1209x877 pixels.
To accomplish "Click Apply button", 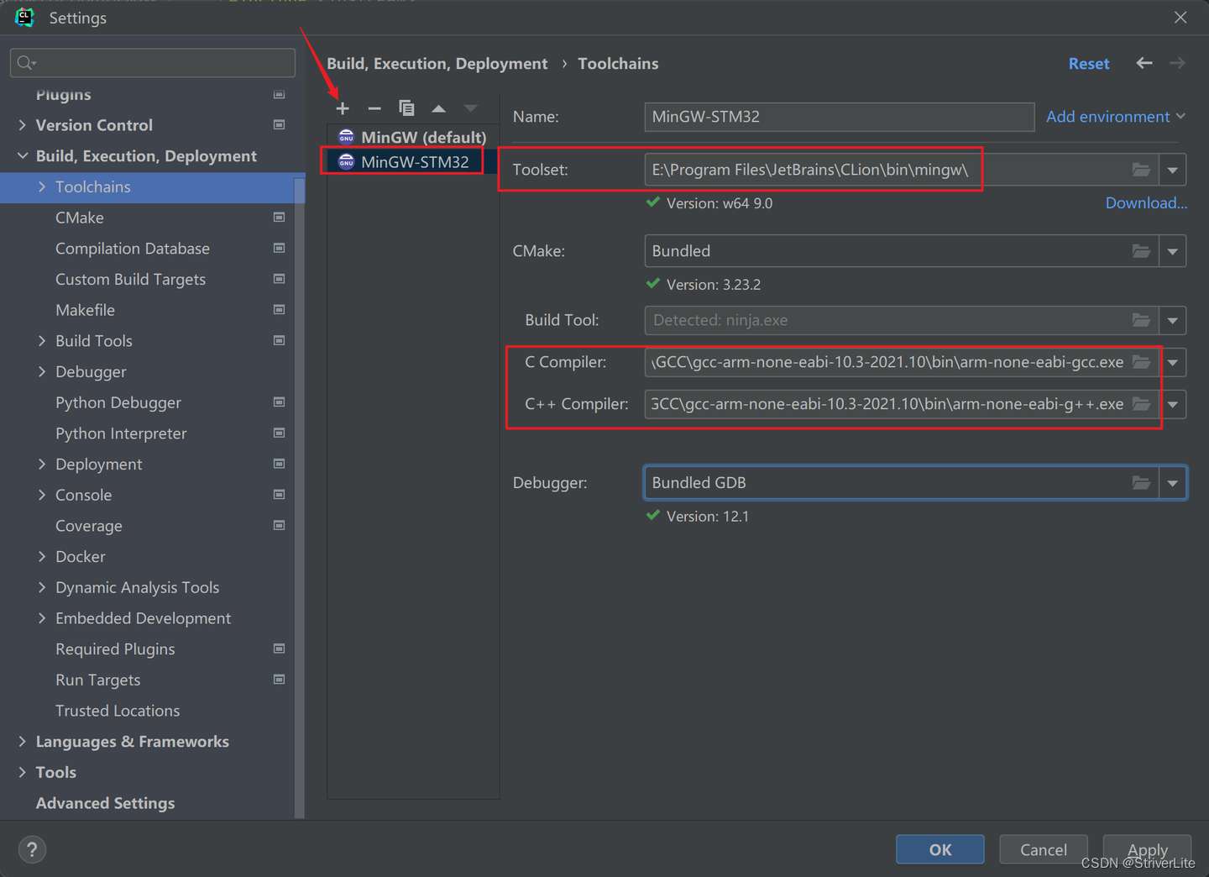I will coord(1147,849).
